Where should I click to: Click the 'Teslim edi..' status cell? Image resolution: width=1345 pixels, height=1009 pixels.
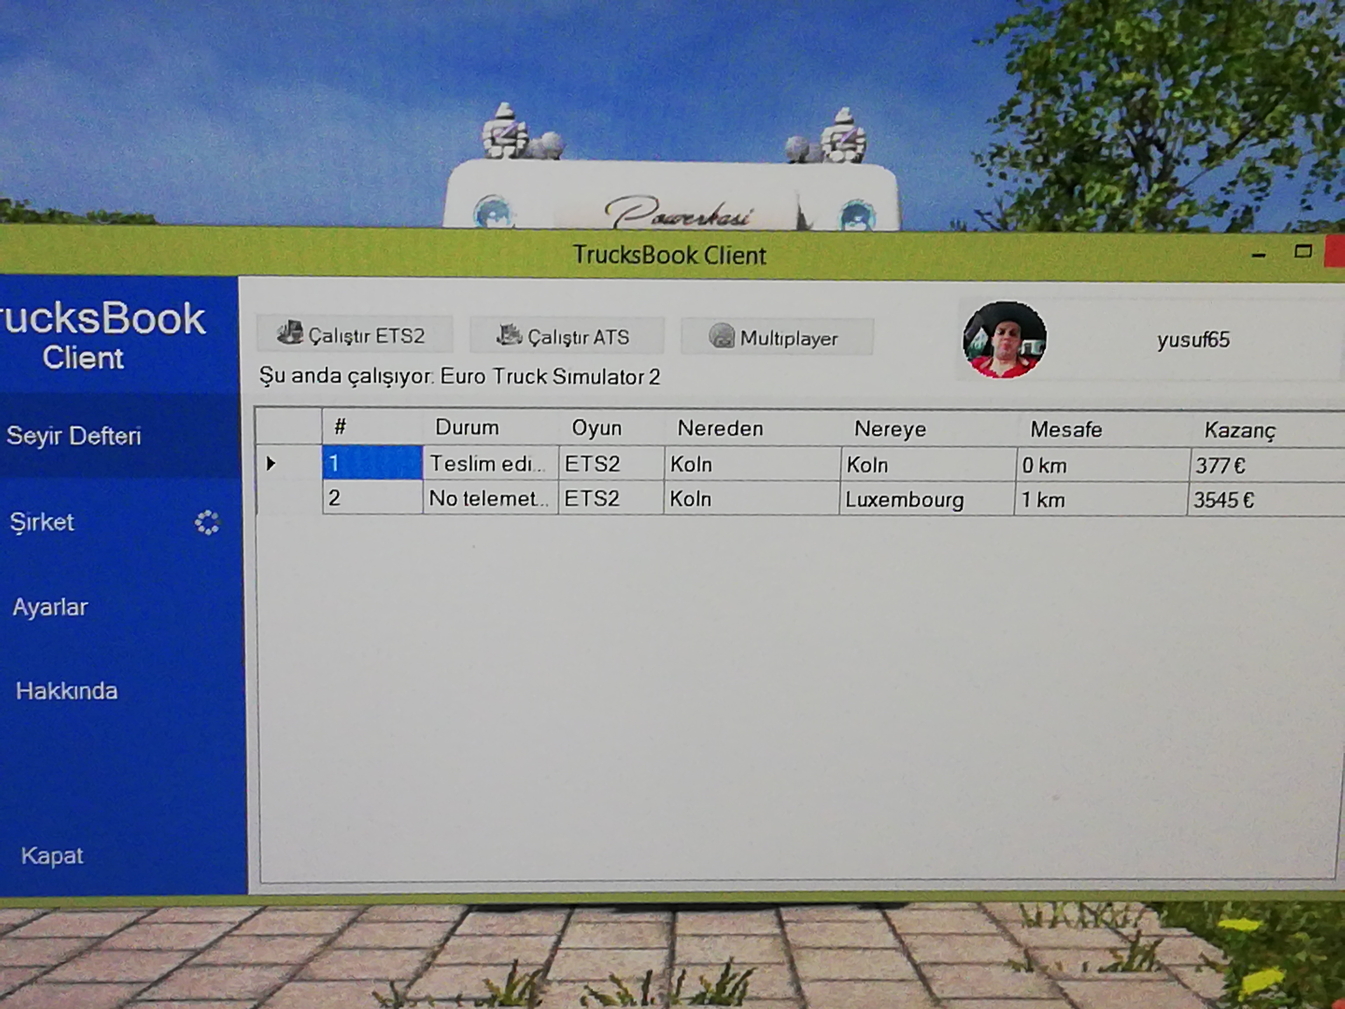coord(491,463)
